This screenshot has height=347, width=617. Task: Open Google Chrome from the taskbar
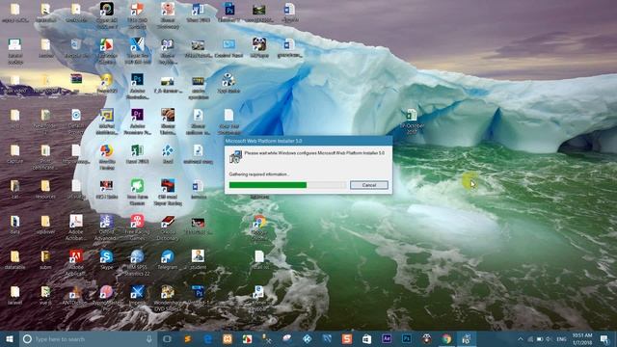point(446,338)
